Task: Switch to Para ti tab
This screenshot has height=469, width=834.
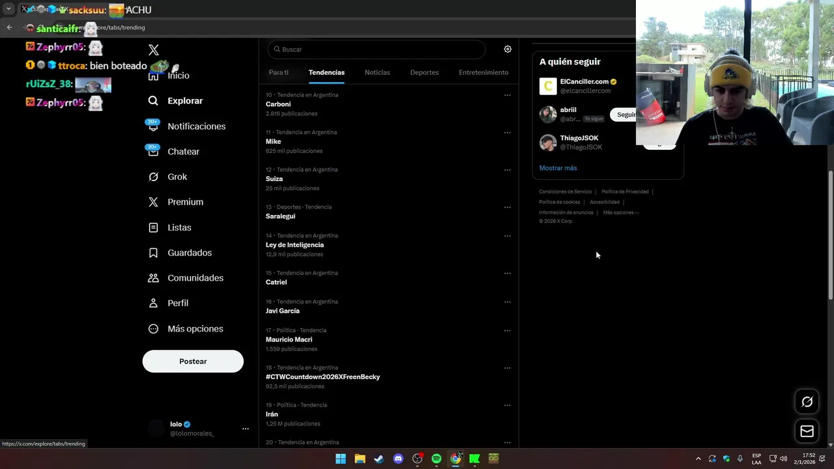Action: [x=279, y=72]
